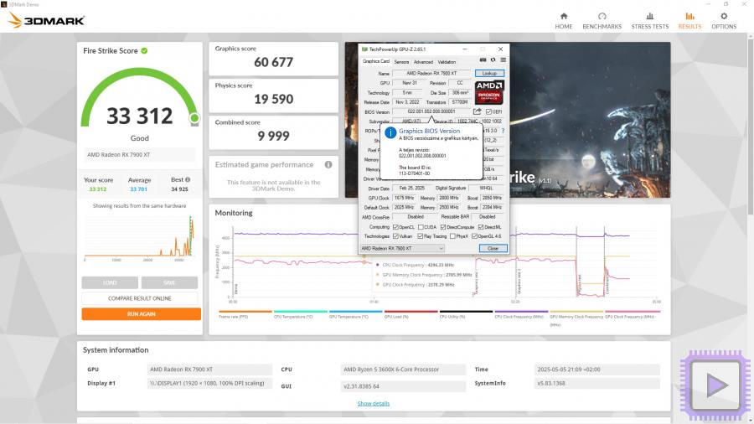Show info for Best score
The image size is (754, 424).
click(188, 180)
